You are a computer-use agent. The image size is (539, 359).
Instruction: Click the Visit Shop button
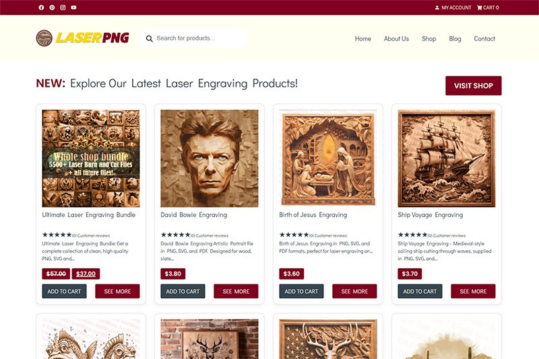point(474,86)
